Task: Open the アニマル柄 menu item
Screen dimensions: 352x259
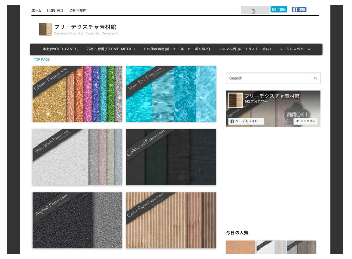Action: pyautogui.click(x=244, y=49)
